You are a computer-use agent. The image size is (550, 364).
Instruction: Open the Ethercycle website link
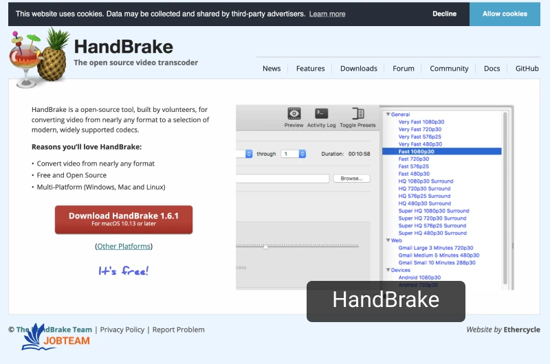pyautogui.click(x=522, y=330)
